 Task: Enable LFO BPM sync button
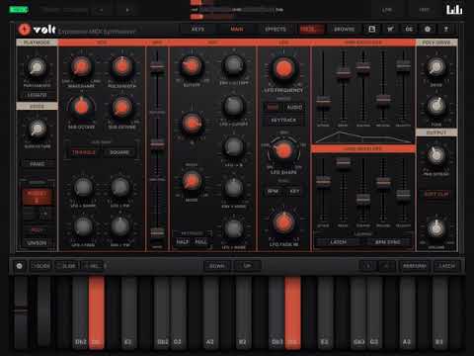pyautogui.click(x=273, y=191)
